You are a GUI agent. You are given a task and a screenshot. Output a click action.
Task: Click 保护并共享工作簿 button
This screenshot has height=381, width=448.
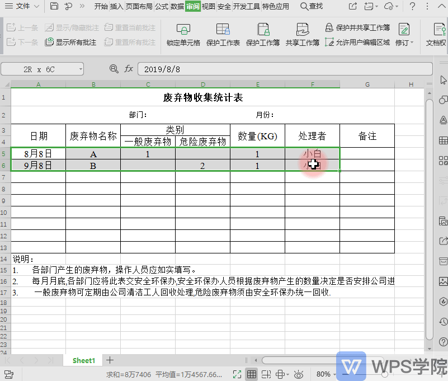click(357, 28)
